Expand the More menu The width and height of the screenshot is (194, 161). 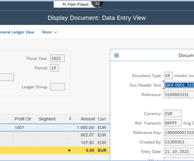(50, 32)
